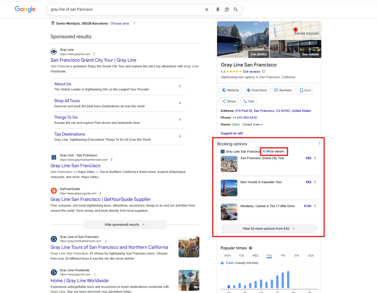The image size is (377, 293).
Task: Open three-dot menu beside Gray Line Worldwide URL
Action: tap(95, 274)
